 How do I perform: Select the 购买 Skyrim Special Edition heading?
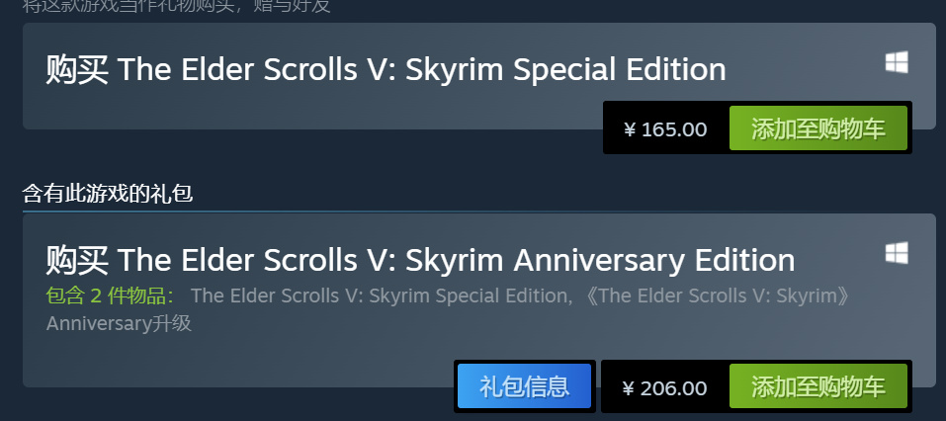tap(386, 70)
